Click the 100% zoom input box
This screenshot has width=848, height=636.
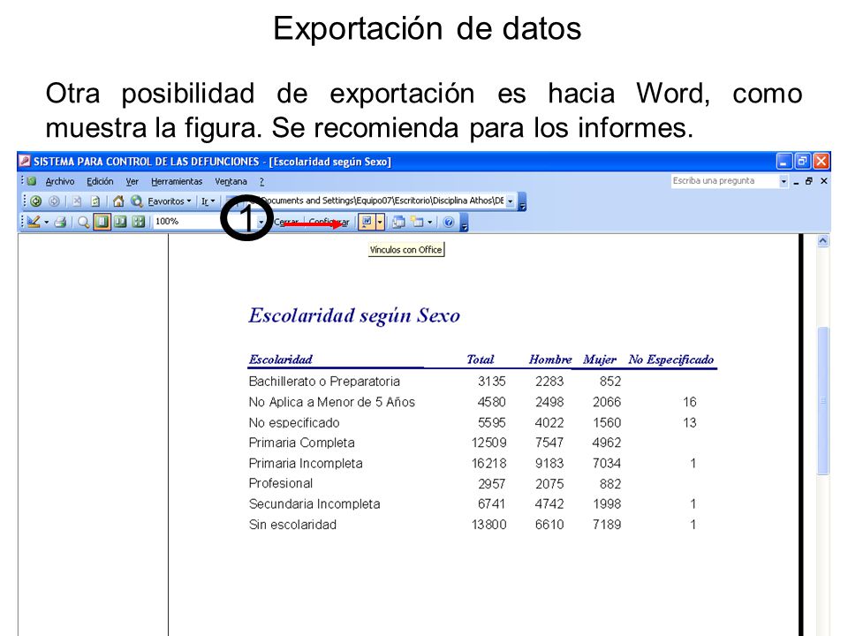pos(204,222)
